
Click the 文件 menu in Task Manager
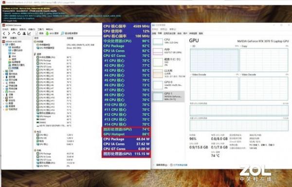(155, 29)
